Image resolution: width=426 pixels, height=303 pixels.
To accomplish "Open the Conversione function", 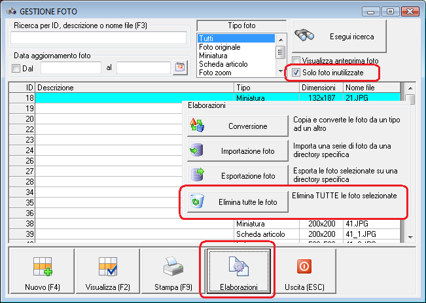I will point(238,126).
